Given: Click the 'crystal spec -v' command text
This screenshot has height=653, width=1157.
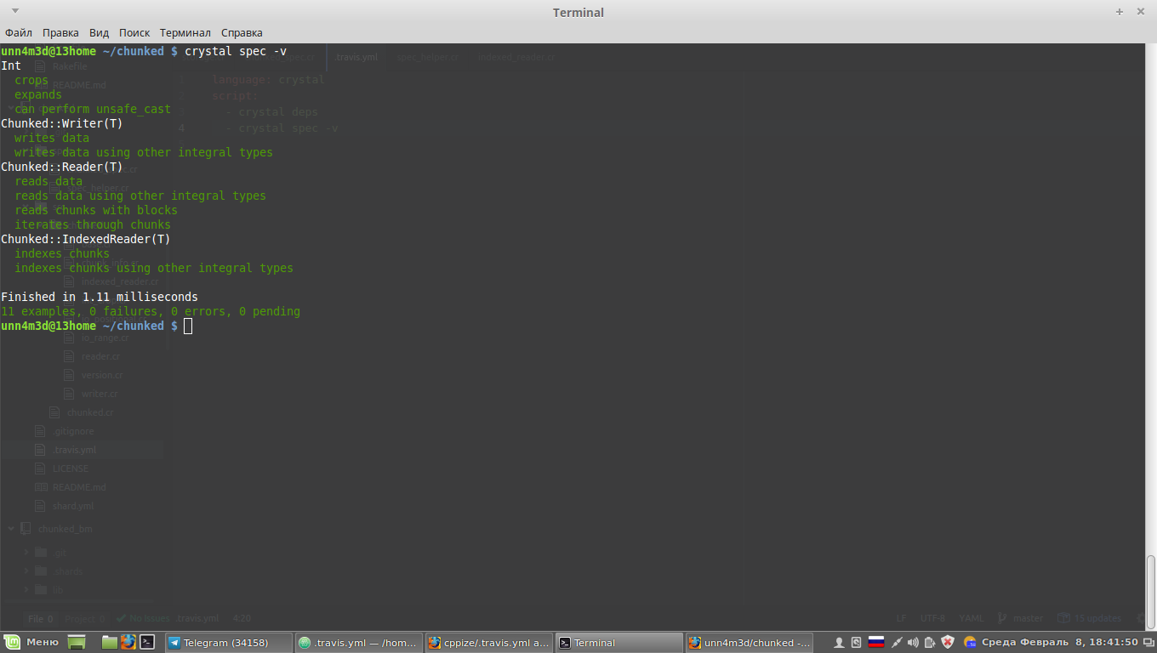Looking at the screenshot, I should [x=236, y=51].
